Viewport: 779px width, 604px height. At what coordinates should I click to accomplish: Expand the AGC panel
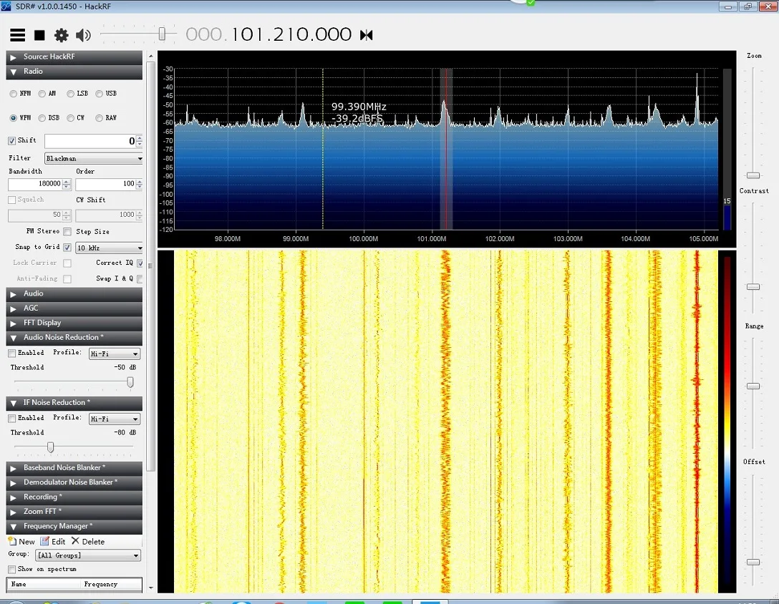coord(74,308)
